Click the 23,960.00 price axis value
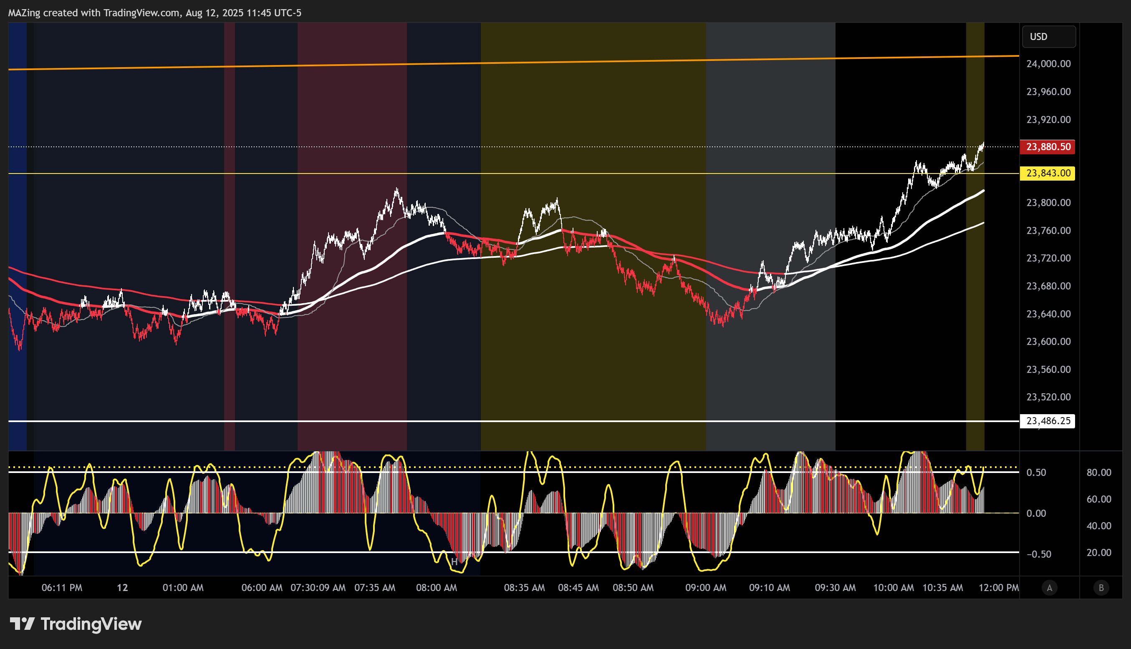 1048,92
